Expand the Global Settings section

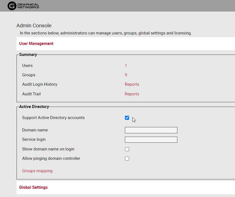(x=33, y=187)
